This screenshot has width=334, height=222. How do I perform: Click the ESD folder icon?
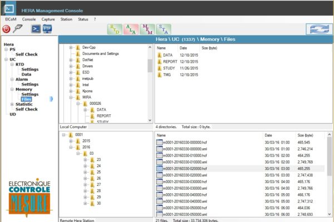(x=78, y=73)
